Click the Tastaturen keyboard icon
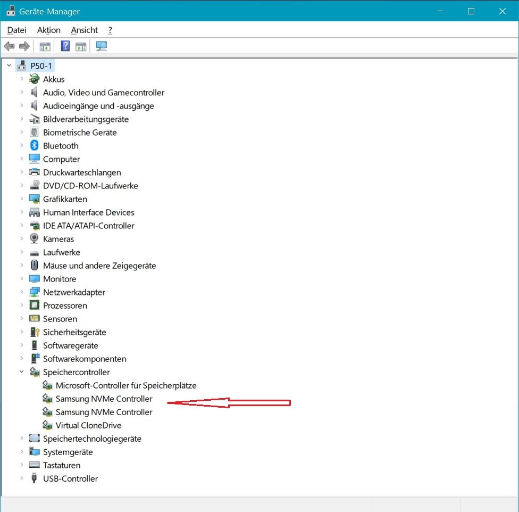The height and width of the screenshot is (512, 519). (34, 465)
